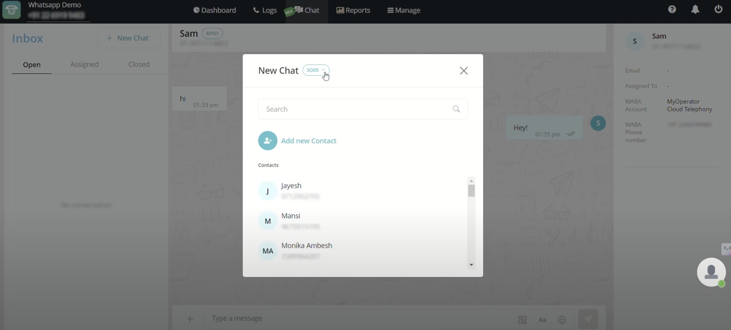This screenshot has width=731, height=330.
Task: Switch to the Closed tab
Action: (x=138, y=64)
